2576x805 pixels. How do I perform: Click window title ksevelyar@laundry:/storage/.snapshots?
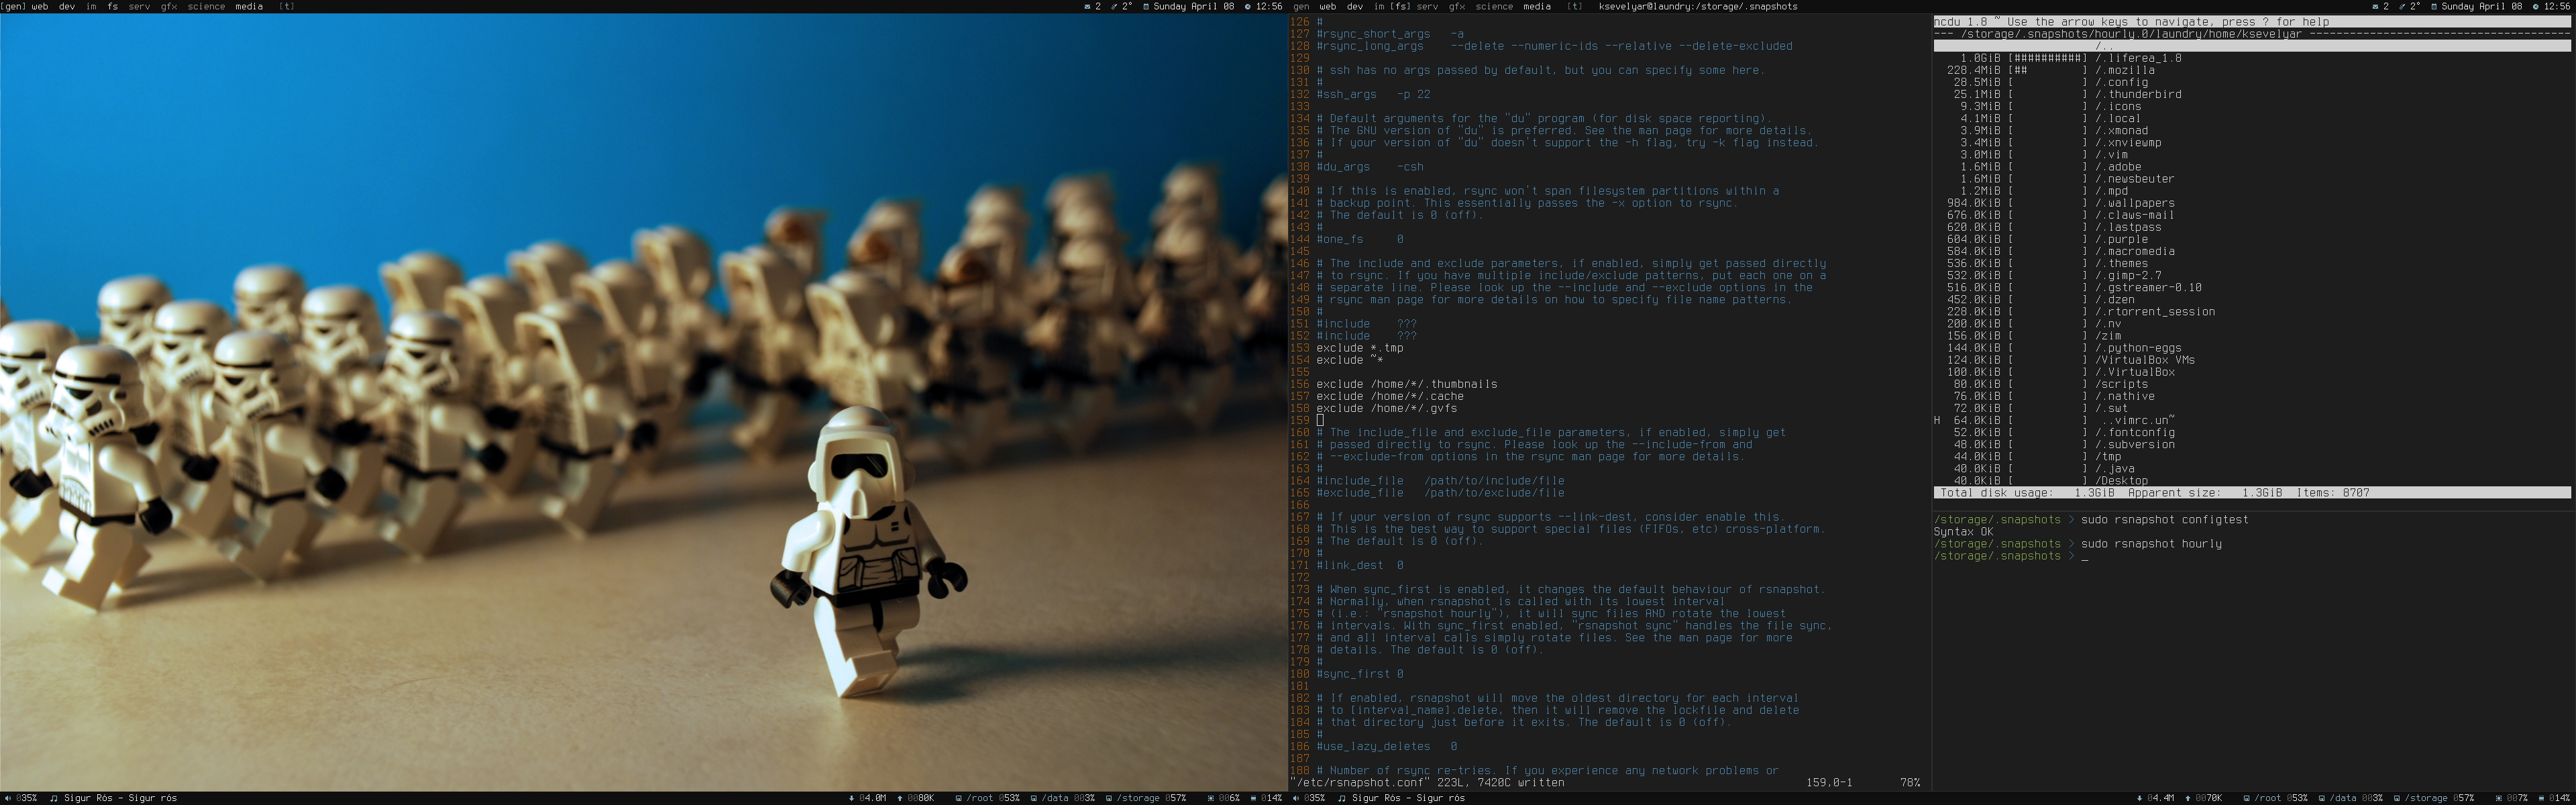[1698, 6]
